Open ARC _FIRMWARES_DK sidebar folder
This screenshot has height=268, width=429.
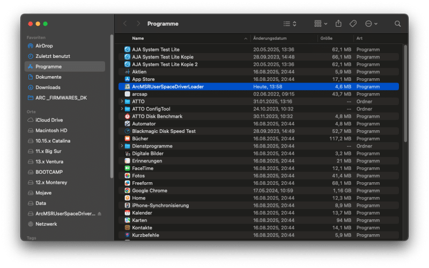(x=65, y=98)
